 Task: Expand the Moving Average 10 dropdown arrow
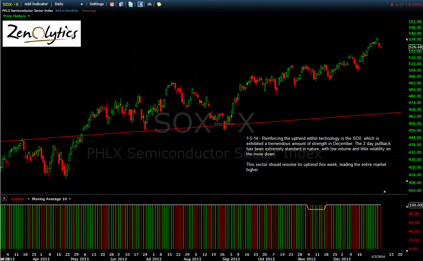69,199
